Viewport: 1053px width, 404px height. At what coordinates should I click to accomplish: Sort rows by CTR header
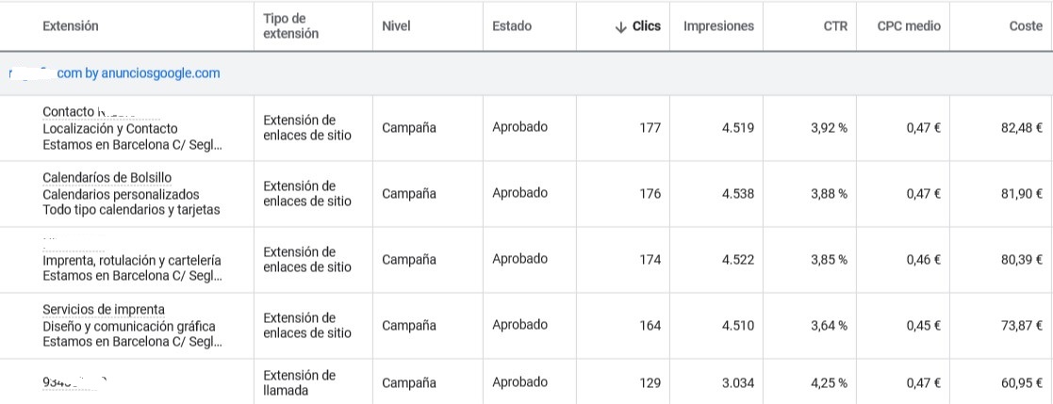[x=834, y=26]
